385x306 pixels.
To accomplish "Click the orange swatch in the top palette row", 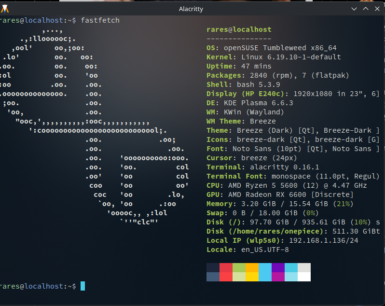I will coord(252,268).
